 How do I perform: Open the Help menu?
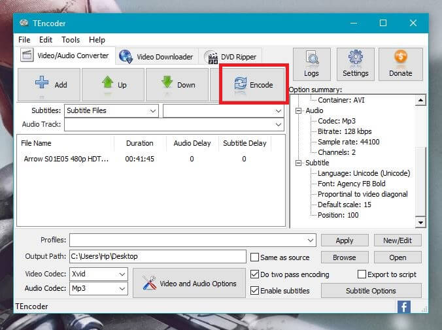[97, 40]
